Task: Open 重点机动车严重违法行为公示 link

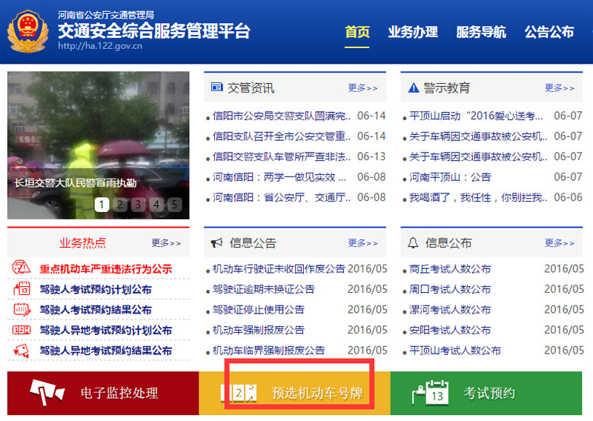Action: [x=106, y=269]
